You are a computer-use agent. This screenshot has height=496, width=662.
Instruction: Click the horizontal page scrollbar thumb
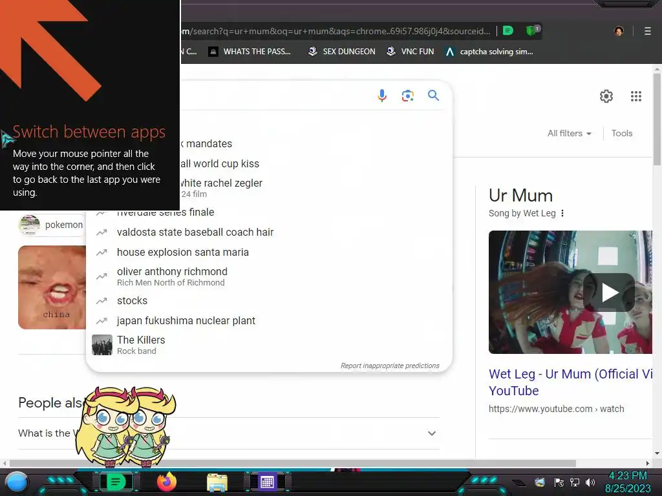tap(293, 463)
